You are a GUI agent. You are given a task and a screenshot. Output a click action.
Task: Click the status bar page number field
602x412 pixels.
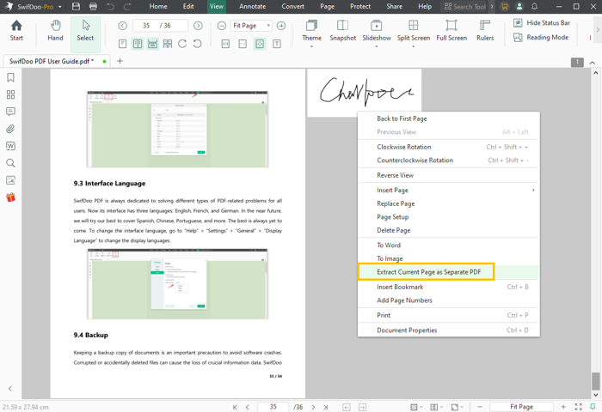(x=273, y=407)
